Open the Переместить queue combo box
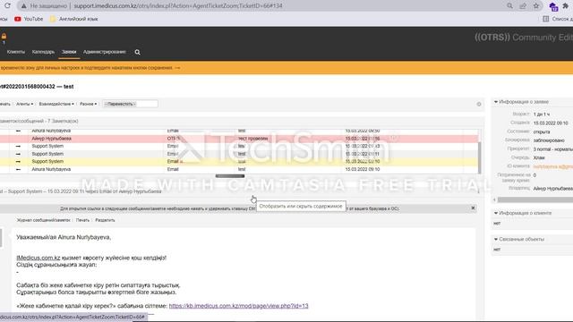 point(130,104)
